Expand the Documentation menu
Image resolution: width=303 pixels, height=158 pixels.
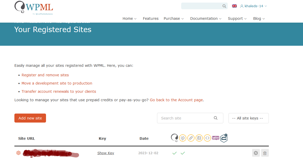(206, 18)
